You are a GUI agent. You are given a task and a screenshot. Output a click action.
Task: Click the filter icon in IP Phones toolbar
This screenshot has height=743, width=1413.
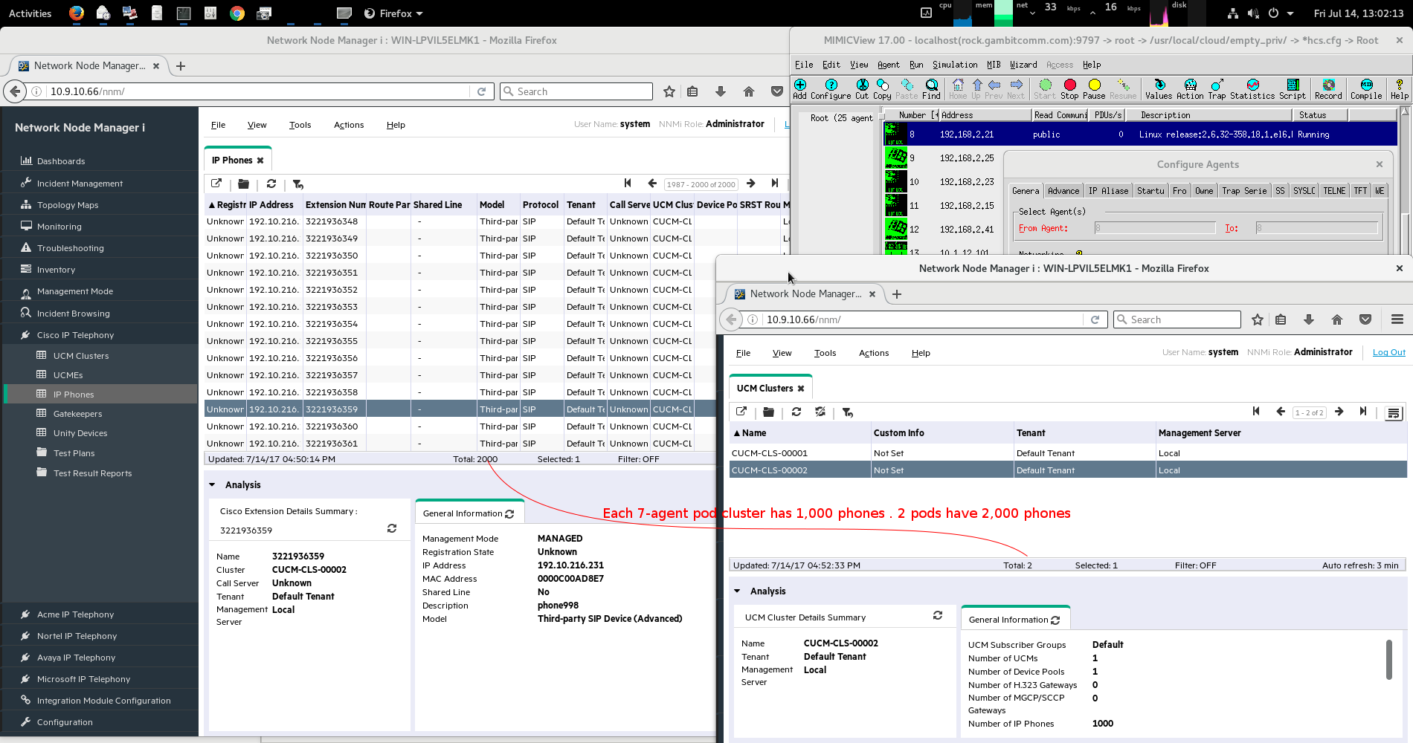[297, 184]
